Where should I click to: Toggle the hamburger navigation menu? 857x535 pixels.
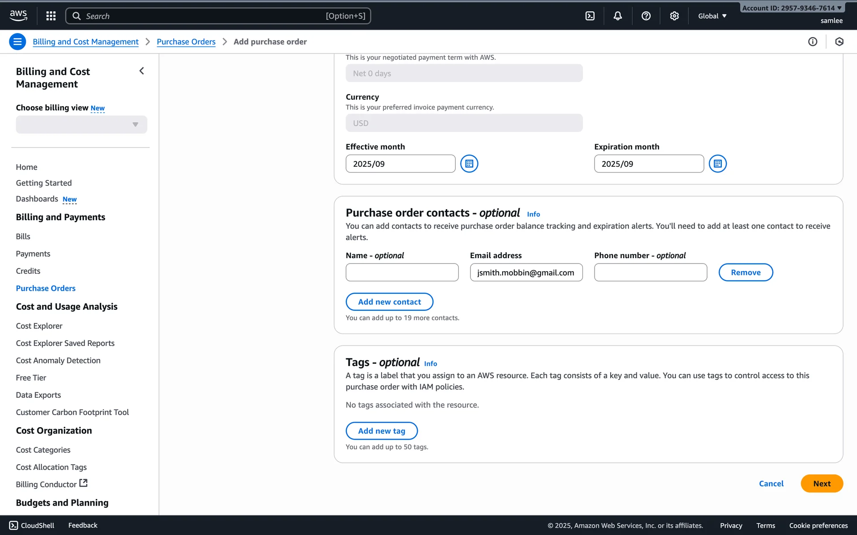tap(17, 41)
